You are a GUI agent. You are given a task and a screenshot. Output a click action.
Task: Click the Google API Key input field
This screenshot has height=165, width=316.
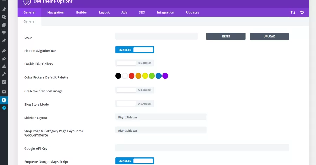202,148
